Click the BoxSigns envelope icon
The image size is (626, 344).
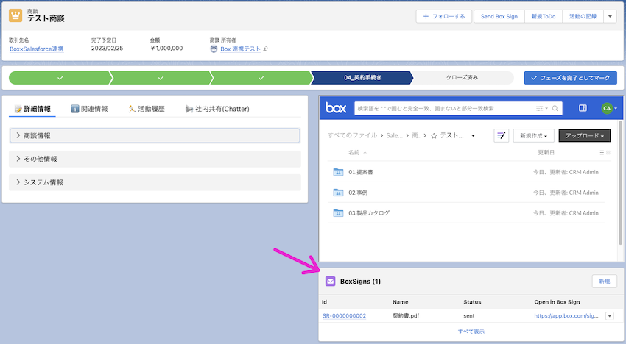pyautogui.click(x=330, y=282)
